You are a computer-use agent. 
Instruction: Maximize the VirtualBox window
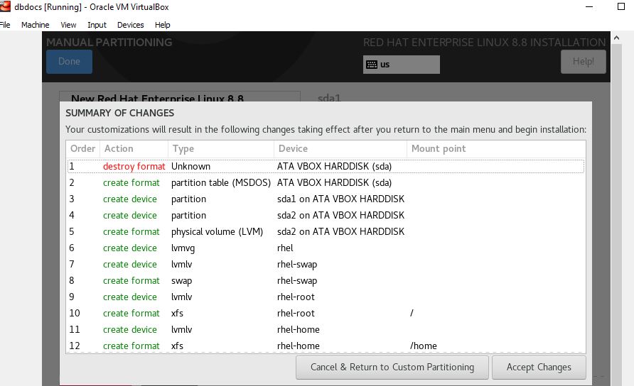coord(621,6)
